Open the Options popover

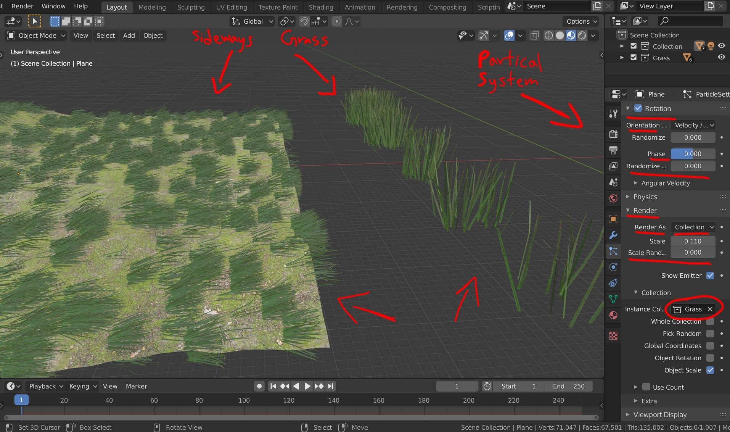point(581,21)
